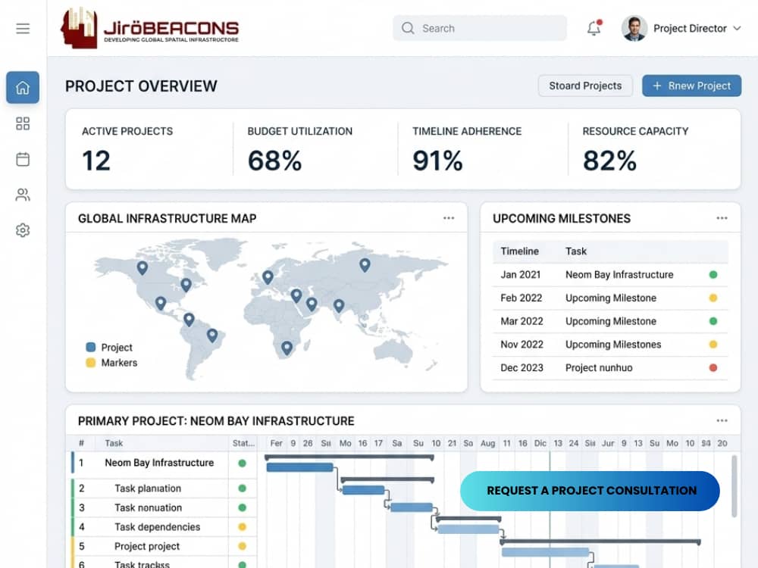This screenshot has width=758, height=568.
Task: Click the Timeline column header
Action: tap(519, 251)
